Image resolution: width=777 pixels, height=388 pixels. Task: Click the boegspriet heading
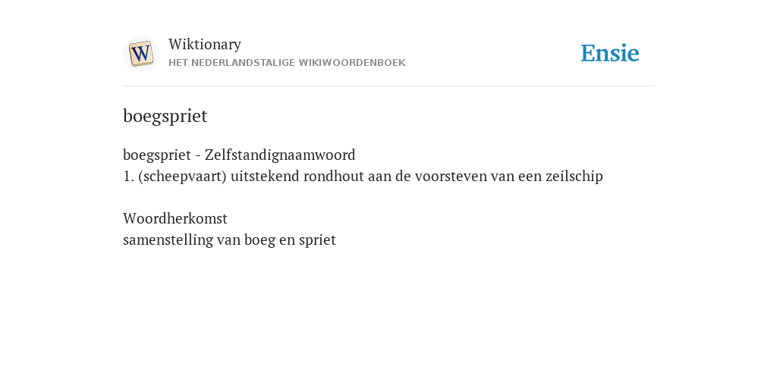tap(165, 116)
